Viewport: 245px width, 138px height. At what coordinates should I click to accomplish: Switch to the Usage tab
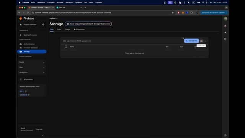tap(67, 30)
